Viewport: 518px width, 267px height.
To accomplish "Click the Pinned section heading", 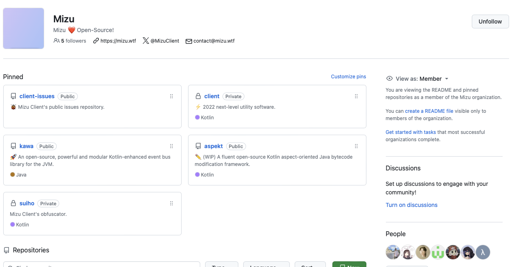I will [13, 77].
